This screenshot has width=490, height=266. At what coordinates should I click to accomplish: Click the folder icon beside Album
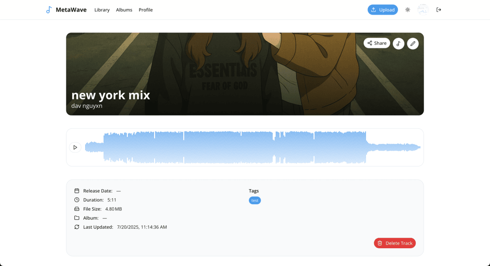click(77, 218)
